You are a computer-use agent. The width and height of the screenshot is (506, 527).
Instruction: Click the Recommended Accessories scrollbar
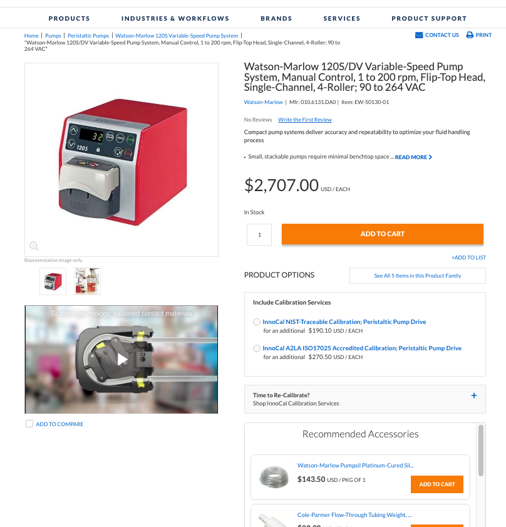[481, 451]
